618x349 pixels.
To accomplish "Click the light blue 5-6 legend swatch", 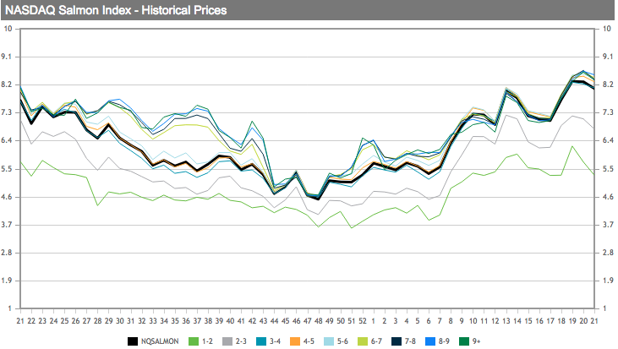I will 329,341.
